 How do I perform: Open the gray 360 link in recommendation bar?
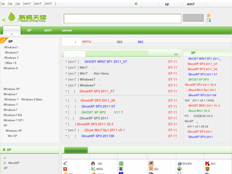click(119, 42)
